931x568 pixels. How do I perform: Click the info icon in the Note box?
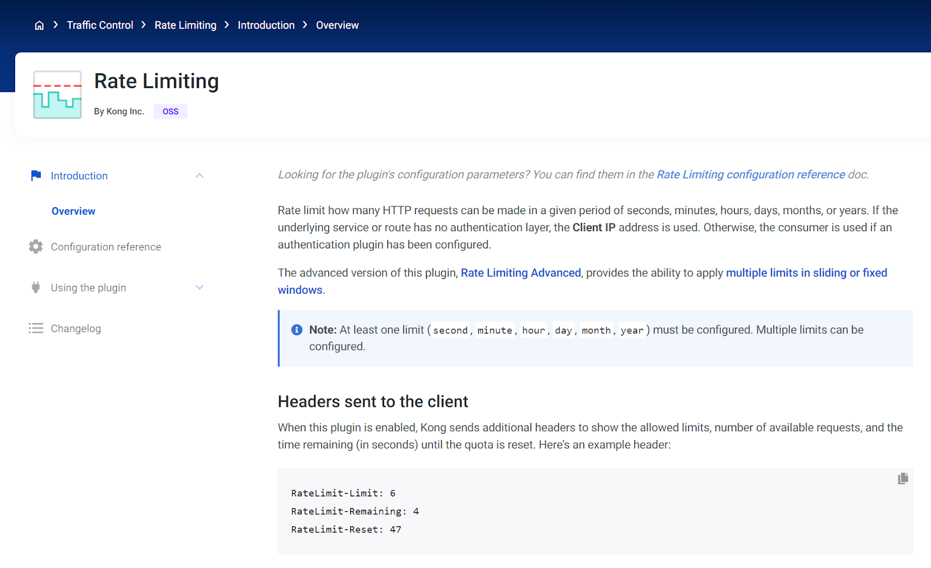(x=297, y=330)
